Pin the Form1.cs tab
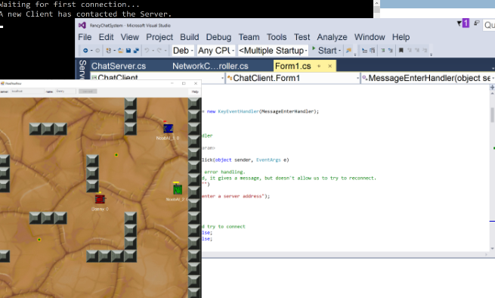495x298 pixels. tap(319, 66)
